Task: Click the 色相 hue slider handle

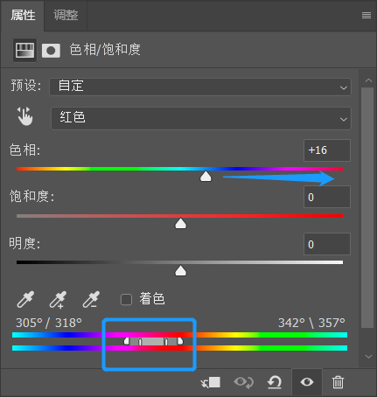Action: [x=206, y=177]
